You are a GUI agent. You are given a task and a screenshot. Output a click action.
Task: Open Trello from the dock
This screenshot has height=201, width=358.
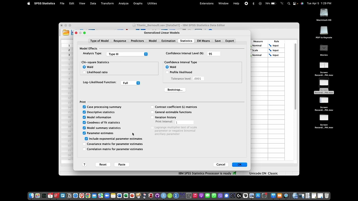(x=63, y=196)
